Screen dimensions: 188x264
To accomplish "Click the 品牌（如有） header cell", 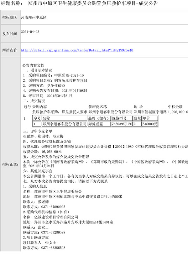I will pos(99,118).
